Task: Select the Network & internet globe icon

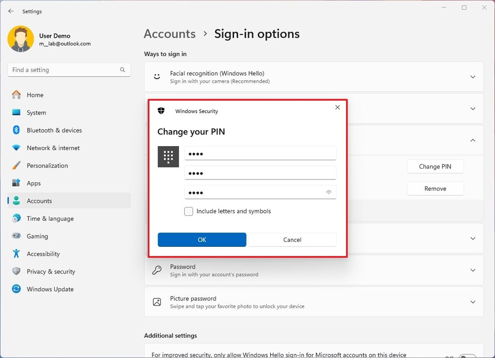Action: tap(16, 148)
